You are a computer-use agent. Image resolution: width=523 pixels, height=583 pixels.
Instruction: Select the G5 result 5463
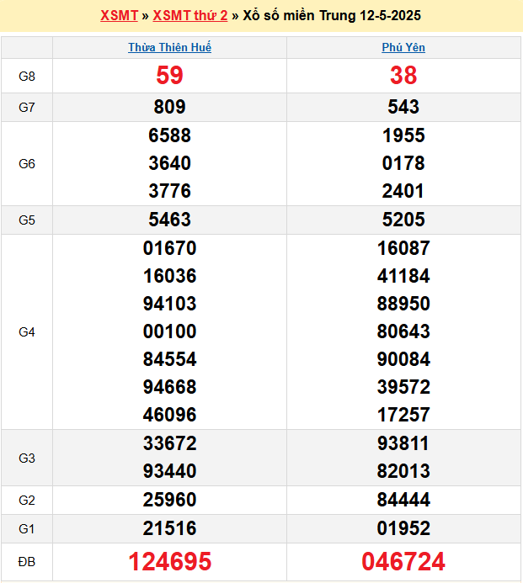click(x=169, y=220)
